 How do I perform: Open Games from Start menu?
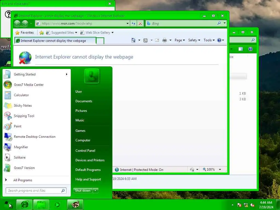80,130
